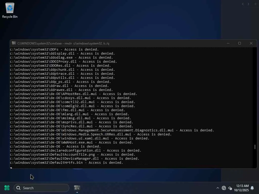Click the cmd.exe window title text
Screen dimensions: 259x194
tap(63, 43)
